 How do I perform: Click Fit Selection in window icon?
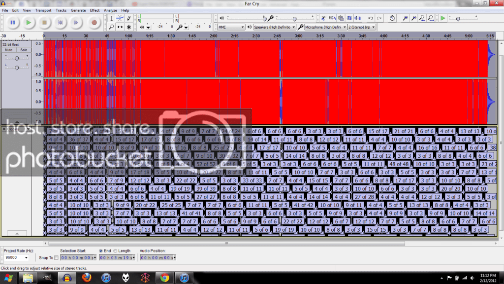click(x=422, y=18)
